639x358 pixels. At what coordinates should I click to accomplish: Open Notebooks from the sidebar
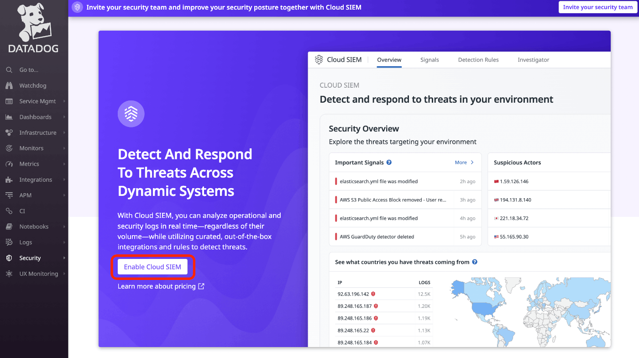tap(34, 226)
